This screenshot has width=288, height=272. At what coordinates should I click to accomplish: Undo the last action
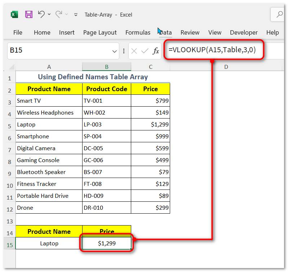point(41,14)
